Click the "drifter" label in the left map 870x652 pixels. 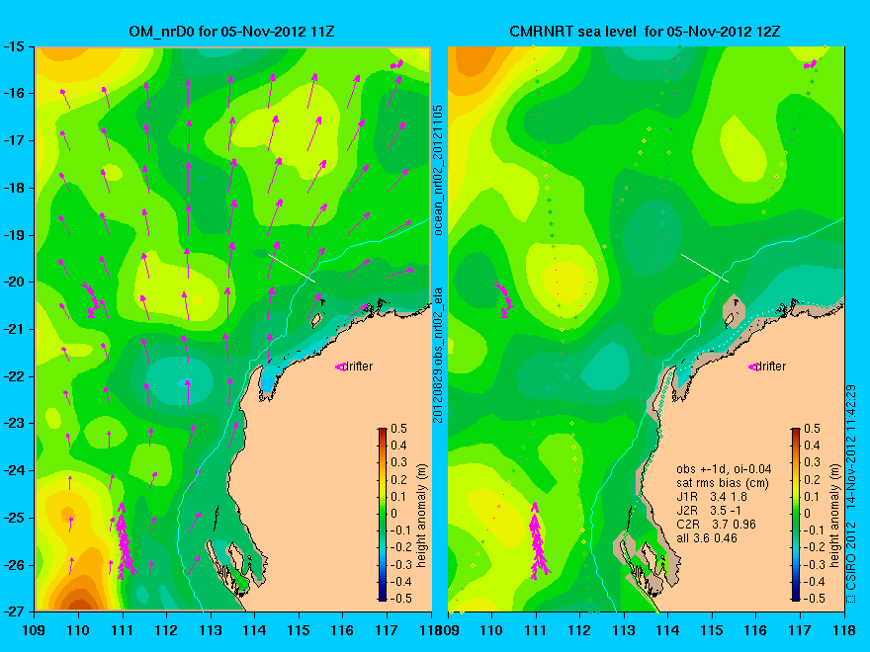[358, 366]
